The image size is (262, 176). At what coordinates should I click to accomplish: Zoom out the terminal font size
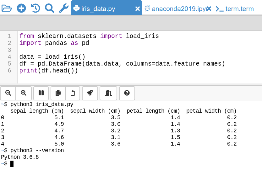pyautogui.click(x=8, y=93)
